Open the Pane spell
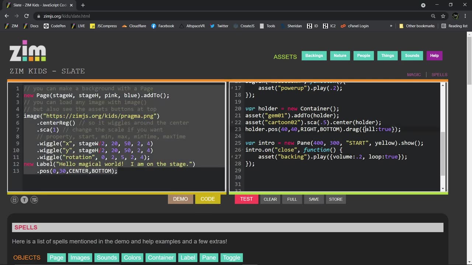 [x=209, y=258]
